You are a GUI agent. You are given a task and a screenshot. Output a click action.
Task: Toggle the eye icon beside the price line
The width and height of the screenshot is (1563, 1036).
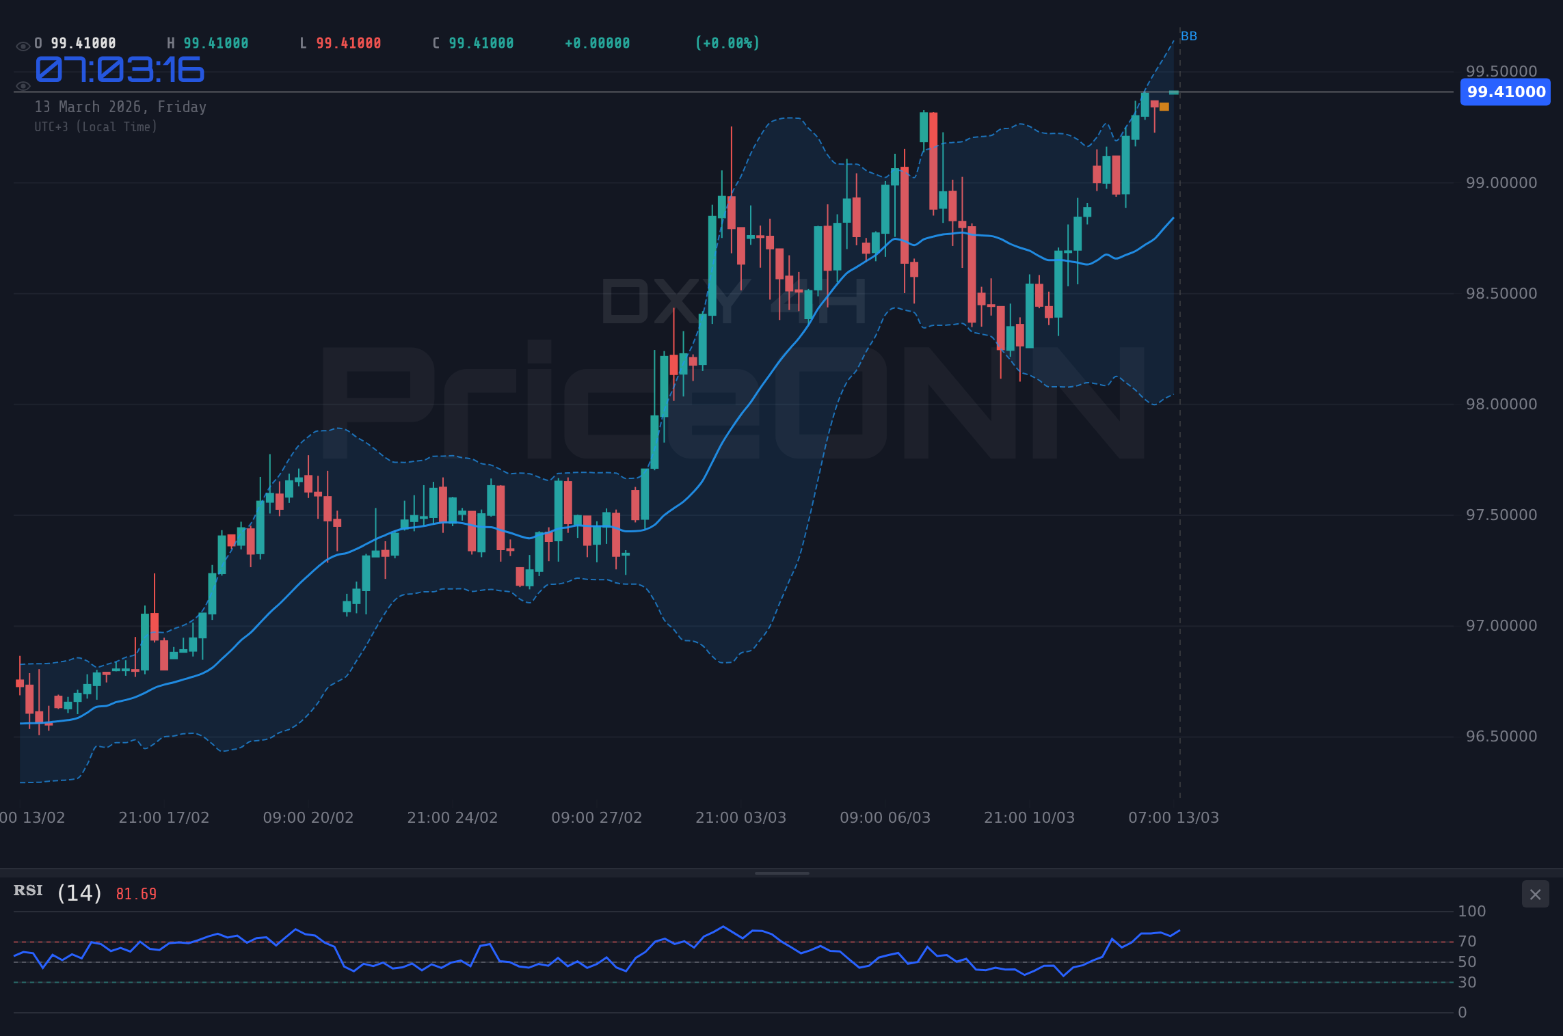[23, 86]
